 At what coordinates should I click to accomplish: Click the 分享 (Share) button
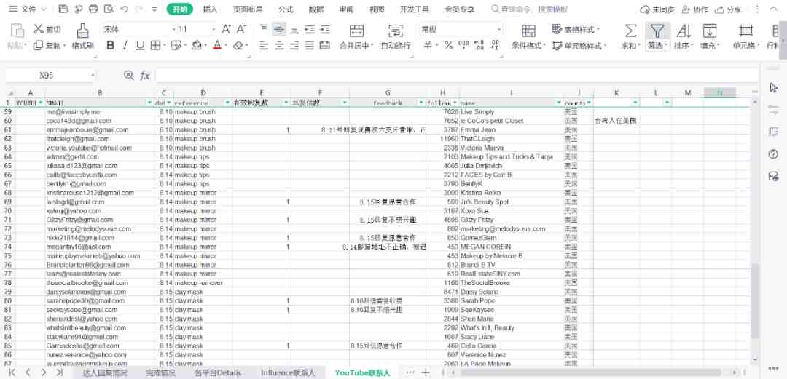tap(729, 9)
